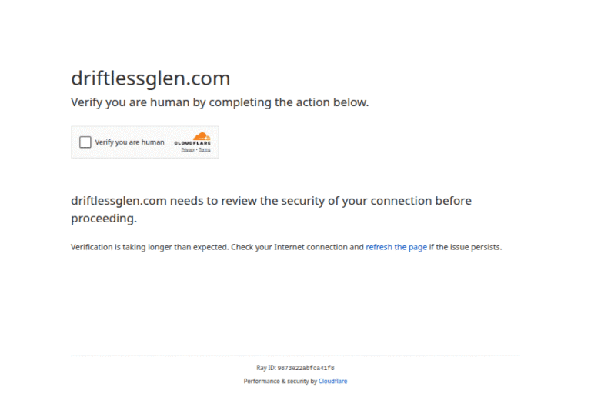Click the horizontal divider above the footer

coord(295,356)
